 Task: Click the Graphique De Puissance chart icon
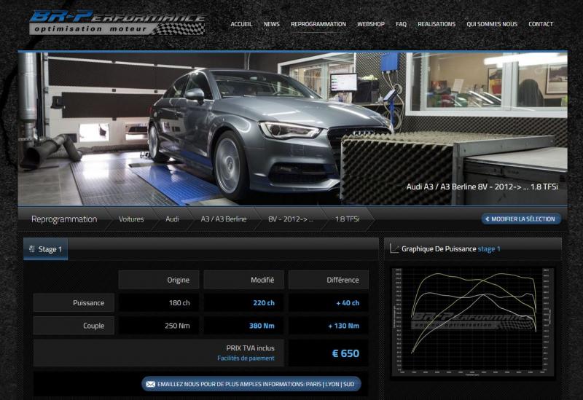pyautogui.click(x=394, y=248)
